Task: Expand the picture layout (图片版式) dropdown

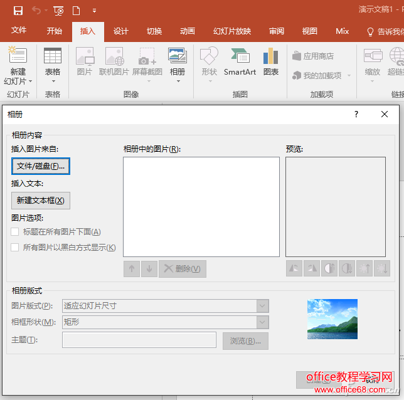Action: click(262, 306)
